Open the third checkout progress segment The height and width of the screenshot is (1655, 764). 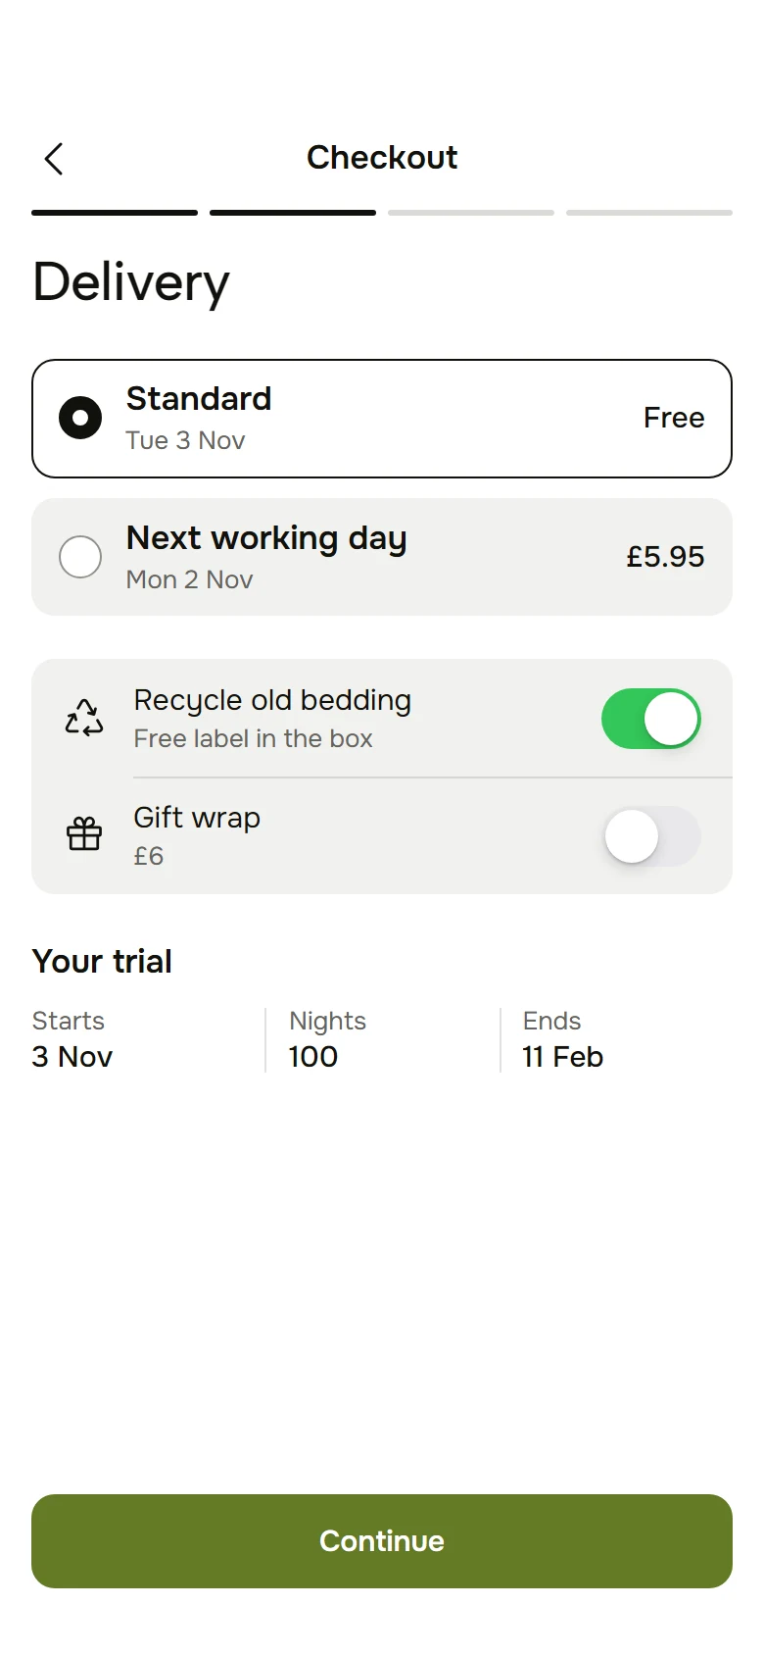471,213
